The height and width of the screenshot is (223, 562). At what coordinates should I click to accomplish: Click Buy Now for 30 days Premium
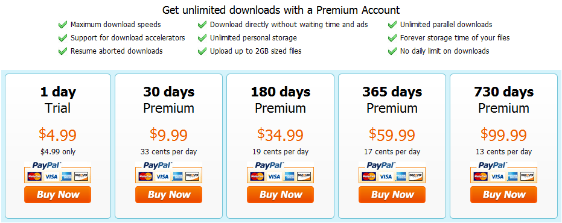(x=169, y=195)
